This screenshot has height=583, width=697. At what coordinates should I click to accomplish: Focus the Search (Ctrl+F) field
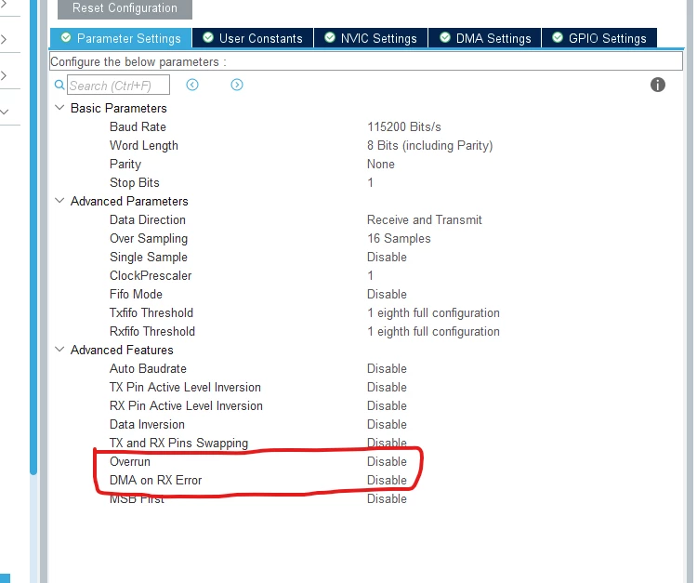pyautogui.click(x=118, y=85)
